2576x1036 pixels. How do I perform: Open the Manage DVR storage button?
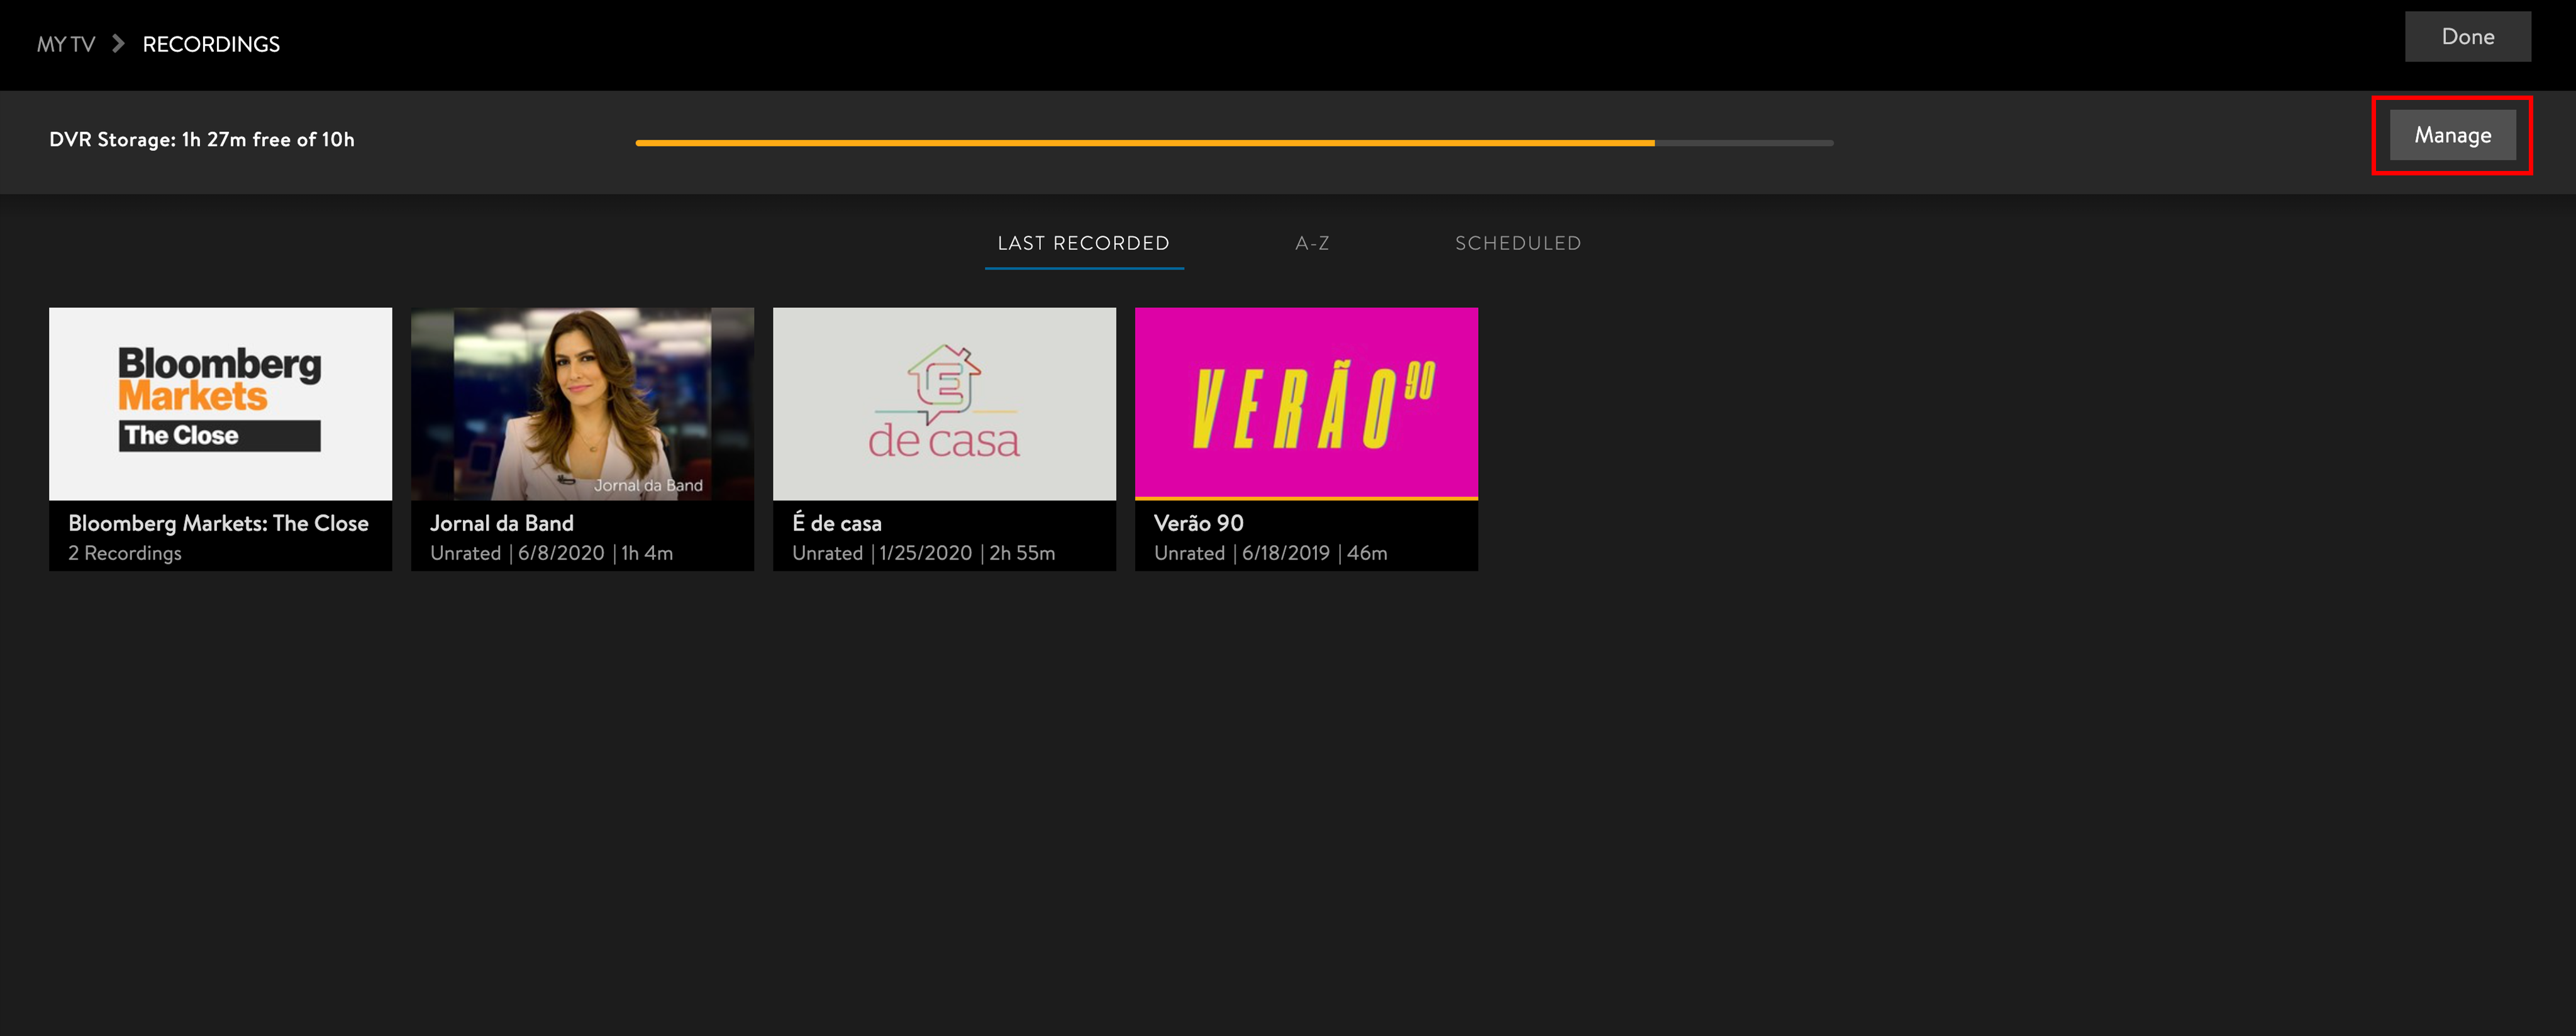(x=2452, y=135)
